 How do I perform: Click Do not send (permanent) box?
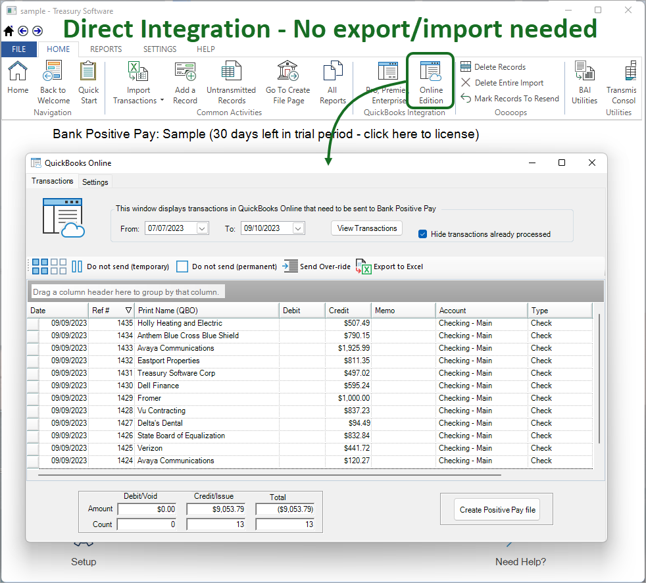click(182, 266)
